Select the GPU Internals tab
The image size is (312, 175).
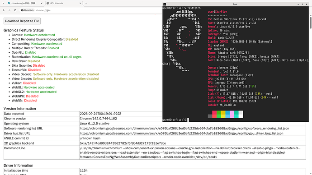point(63,3)
